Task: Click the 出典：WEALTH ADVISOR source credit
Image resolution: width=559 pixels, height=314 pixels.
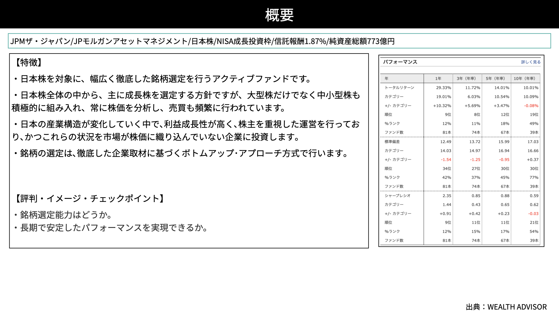Action: pos(506,307)
